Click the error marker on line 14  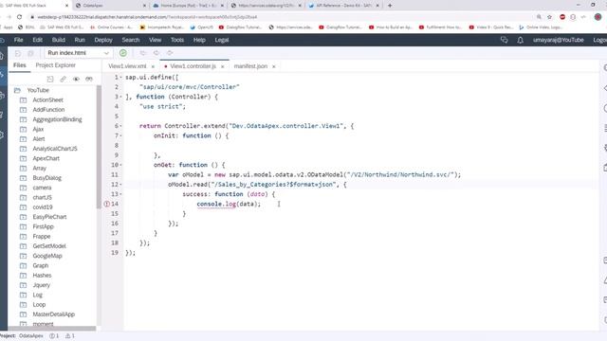click(x=107, y=204)
